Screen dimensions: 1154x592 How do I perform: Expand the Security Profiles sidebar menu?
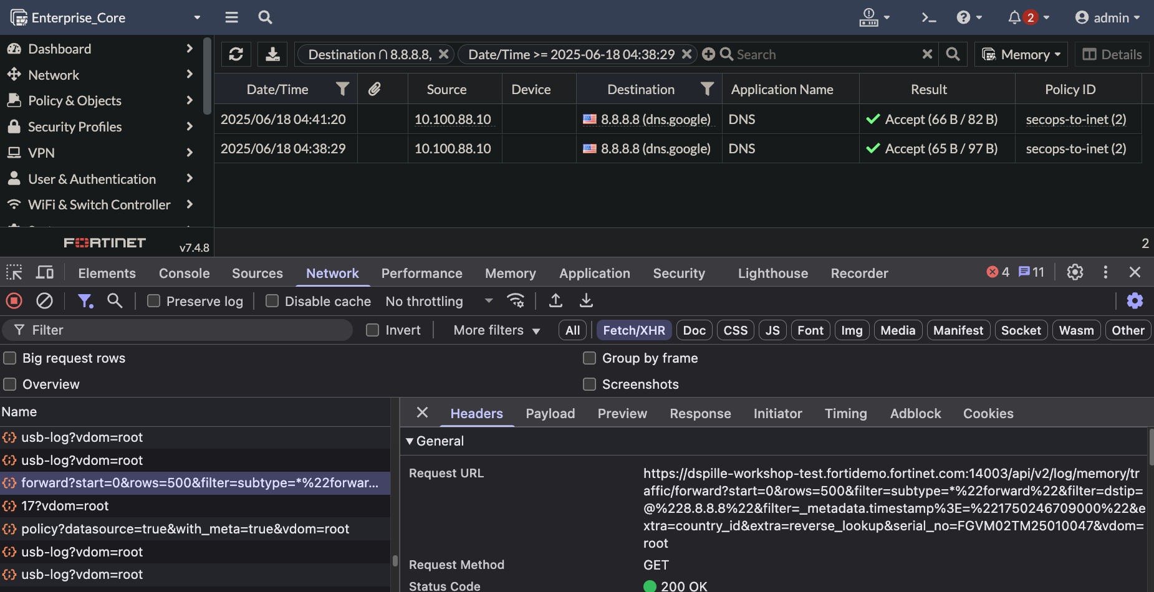101,127
